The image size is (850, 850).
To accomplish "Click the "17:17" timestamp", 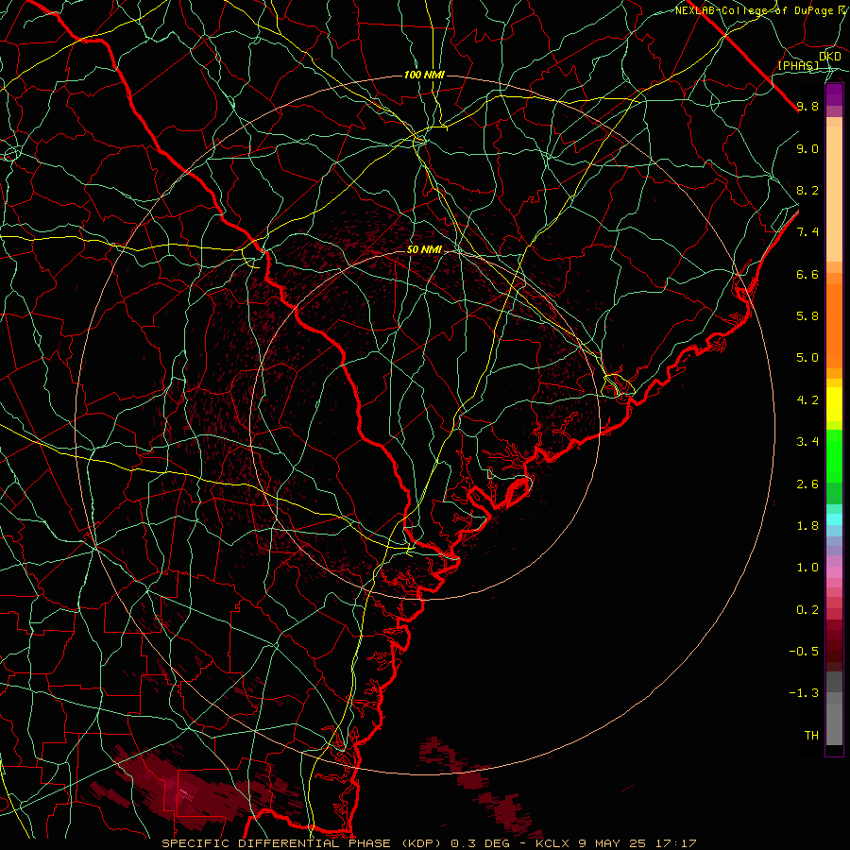I will click(x=676, y=843).
